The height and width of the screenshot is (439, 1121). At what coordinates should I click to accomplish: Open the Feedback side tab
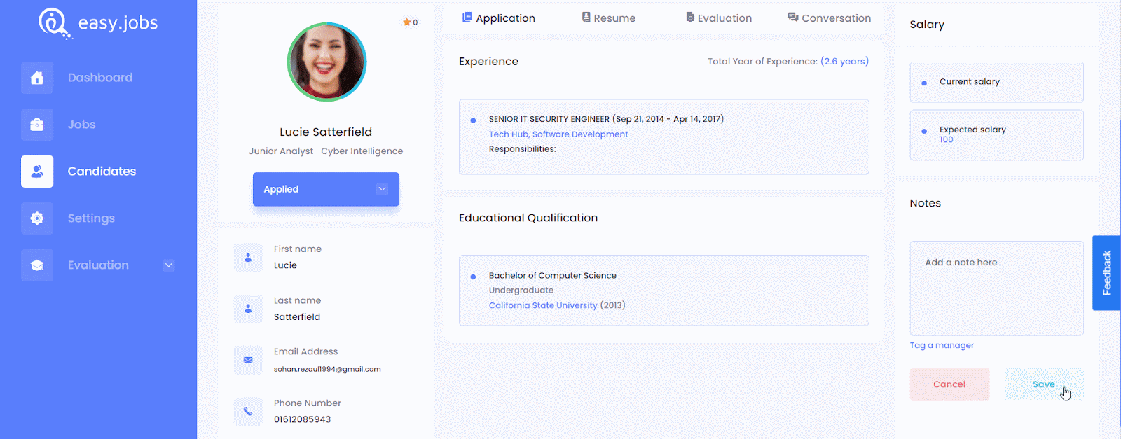1106,273
